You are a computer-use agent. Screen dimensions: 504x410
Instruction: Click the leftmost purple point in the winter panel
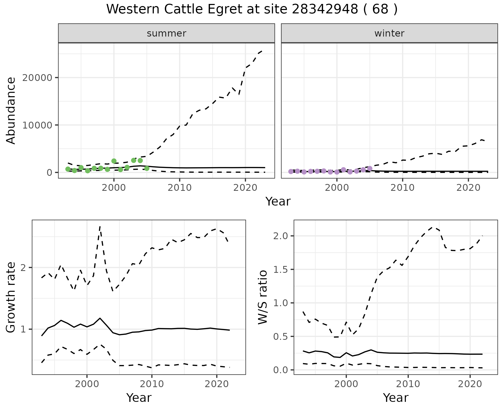291,171
